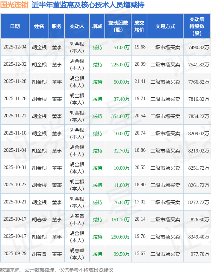The image size is (211, 273).
Task: Select the 日期 column header
Action: [15, 26]
